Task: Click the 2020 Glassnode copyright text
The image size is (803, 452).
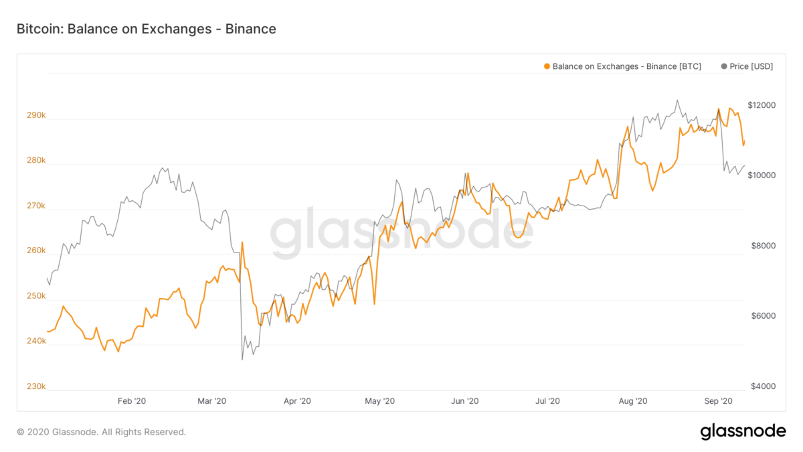Action: pyautogui.click(x=101, y=432)
